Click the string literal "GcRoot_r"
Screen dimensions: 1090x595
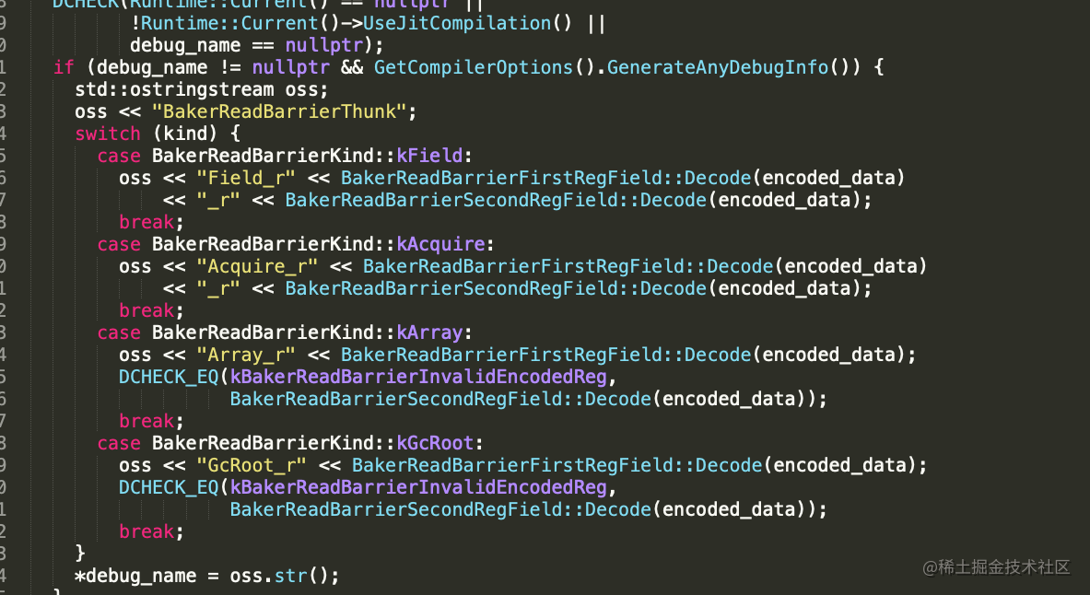(250, 464)
